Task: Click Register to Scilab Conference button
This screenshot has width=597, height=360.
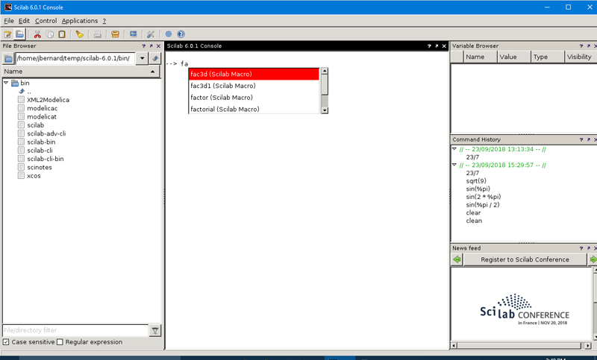Action: (x=525, y=259)
